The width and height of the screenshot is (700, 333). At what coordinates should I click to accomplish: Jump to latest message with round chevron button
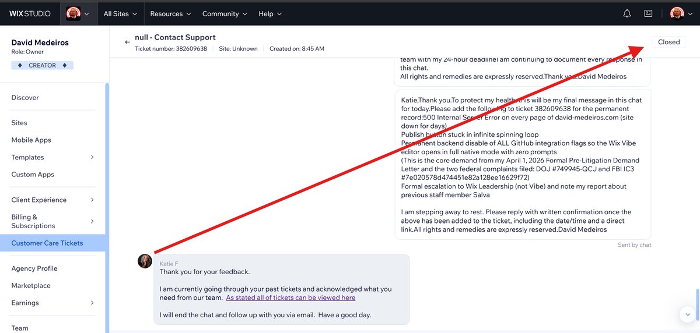pos(687,314)
